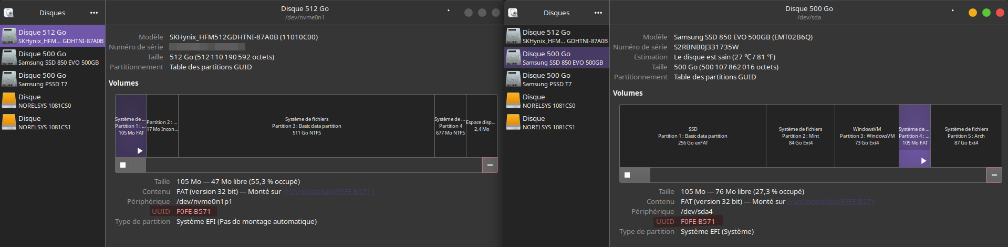1008x247 pixels.
Task: Minimize the Disque 500 Go window with the yellow button
Action: tap(973, 13)
